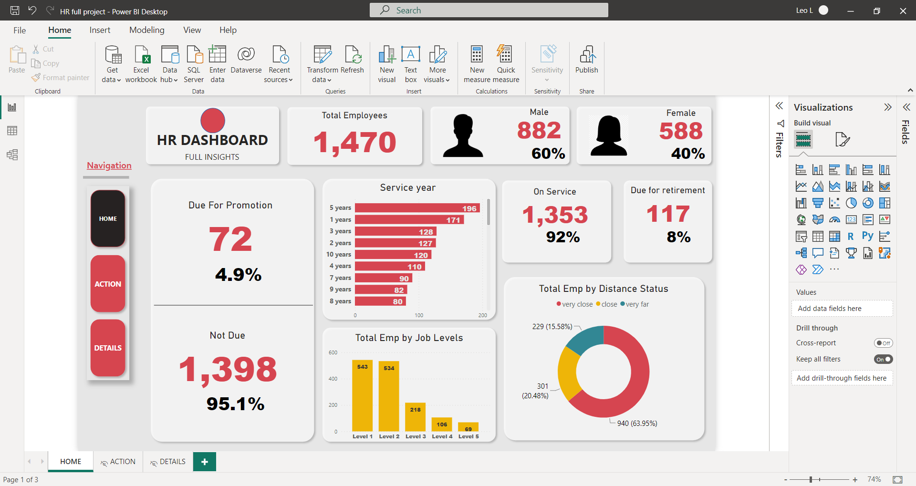This screenshot has height=486, width=916.
Task: Switch to Model view in left sidebar
Action: [x=12, y=155]
